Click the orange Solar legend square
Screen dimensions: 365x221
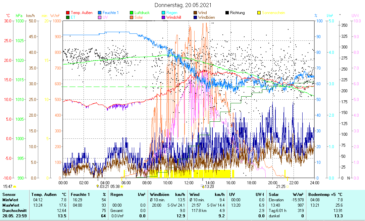[x=132, y=17]
